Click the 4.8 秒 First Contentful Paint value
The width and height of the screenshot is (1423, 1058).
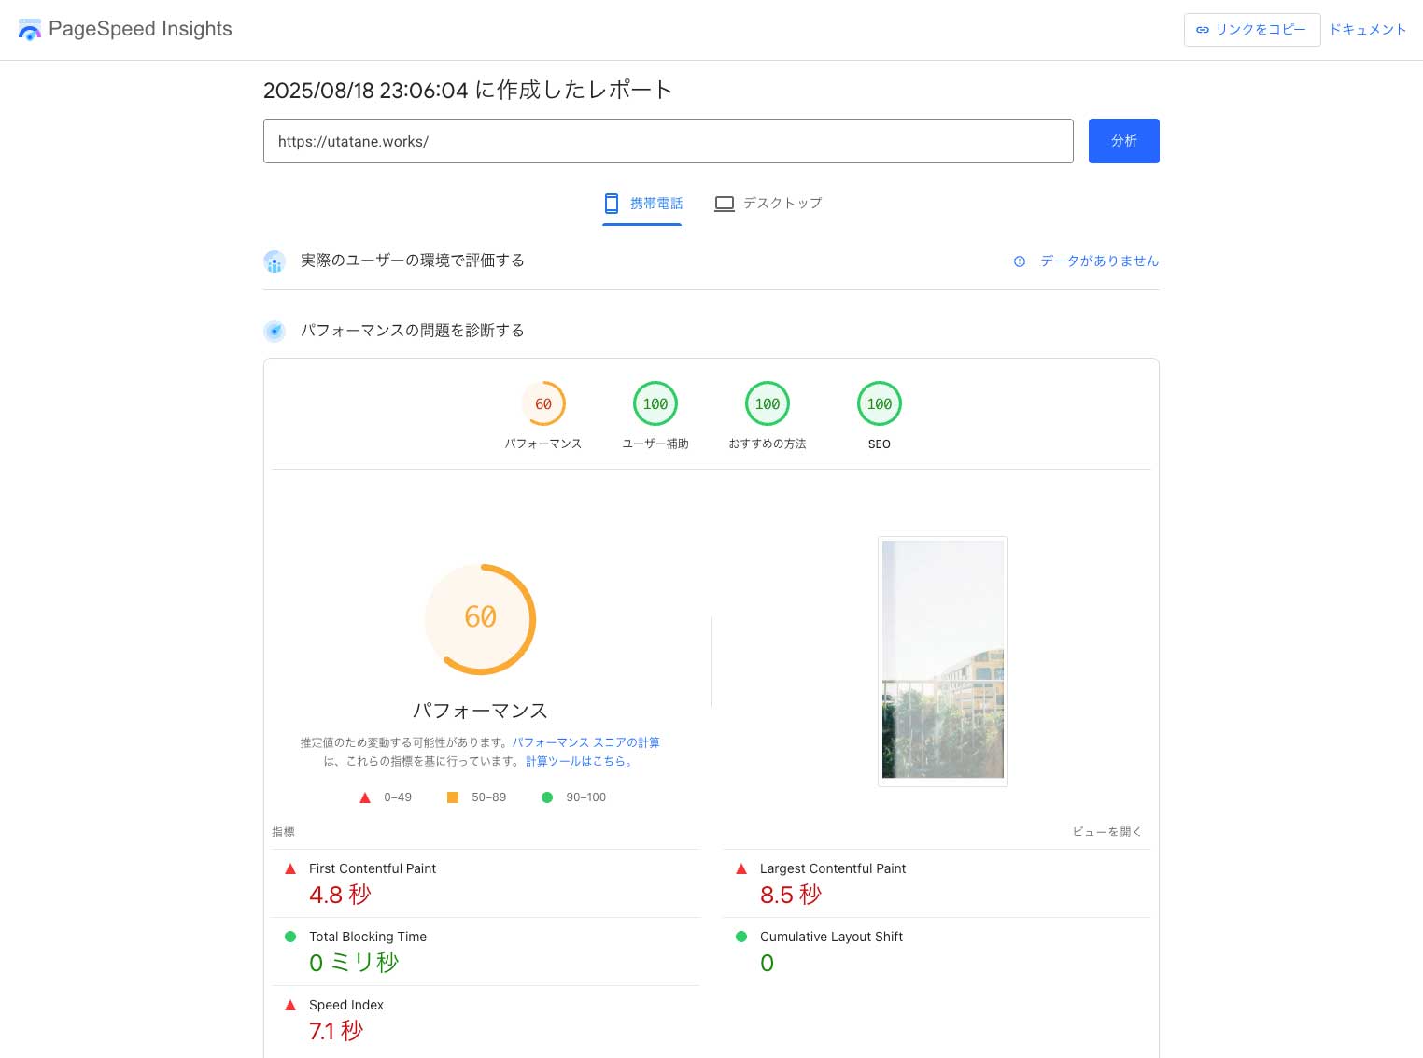pos(340,895)
